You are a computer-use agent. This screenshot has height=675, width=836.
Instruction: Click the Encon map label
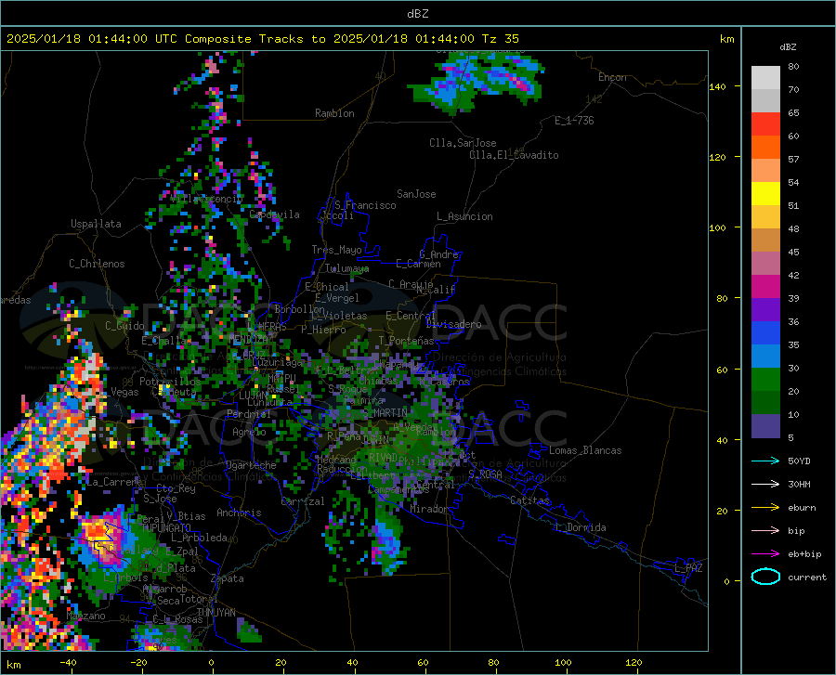coord(612,77)
